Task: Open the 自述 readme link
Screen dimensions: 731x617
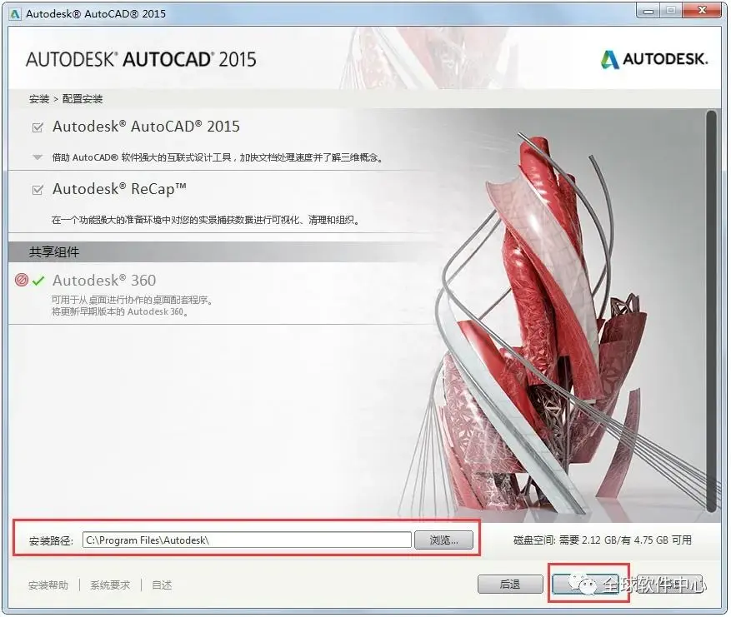Action: pos(163,585)
